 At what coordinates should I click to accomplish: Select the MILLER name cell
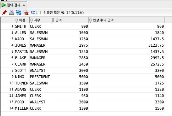22,108
